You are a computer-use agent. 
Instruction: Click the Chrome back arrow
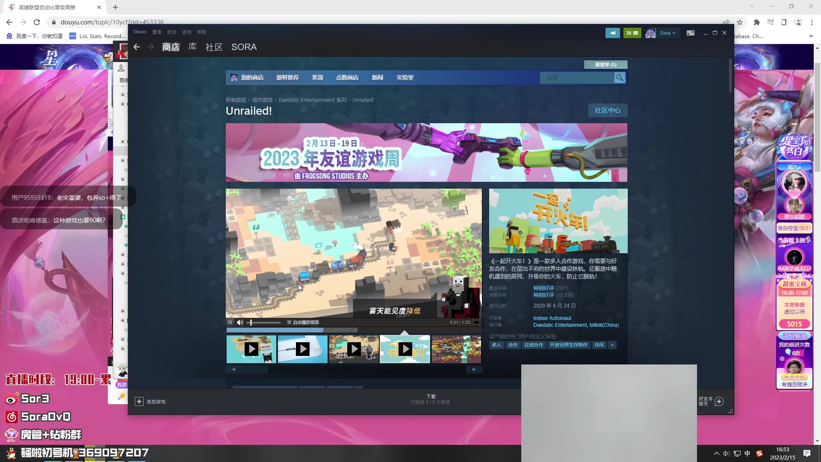click(x=9, y=22)
